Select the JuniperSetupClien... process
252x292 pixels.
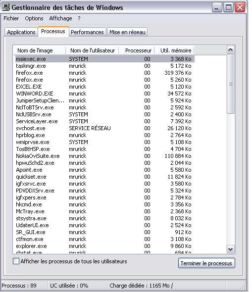pyautogui.click(x=104, y=100)
